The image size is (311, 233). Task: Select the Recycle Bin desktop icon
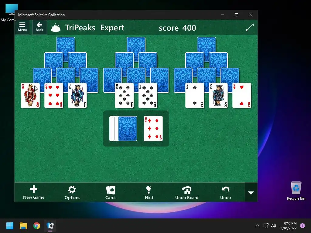(x=296, y=191)
